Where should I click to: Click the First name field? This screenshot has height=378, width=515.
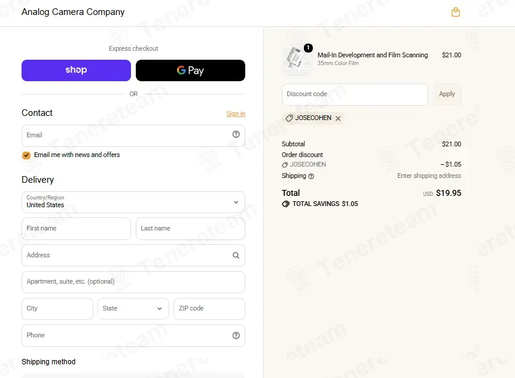(76, 229)
